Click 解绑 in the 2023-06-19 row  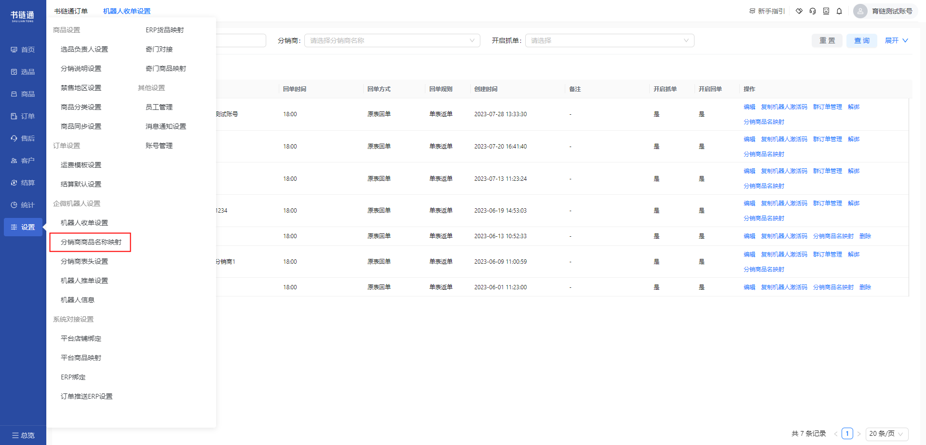[x=854, y=203]
